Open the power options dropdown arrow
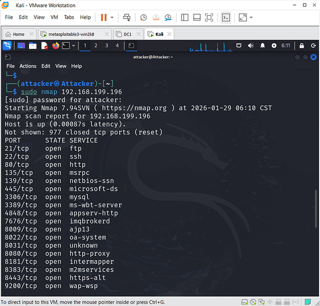Viewport: 320px width, 306px height. [x=112, y=17]
